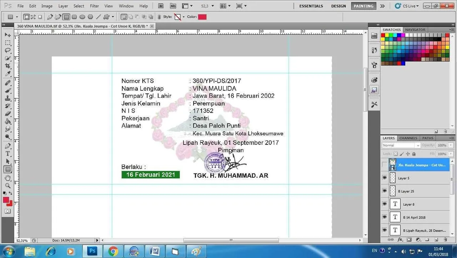Screen dimensions: 457x258
Task: Select the Rectangular Marquee tool
Action: [x=7, y=42]
